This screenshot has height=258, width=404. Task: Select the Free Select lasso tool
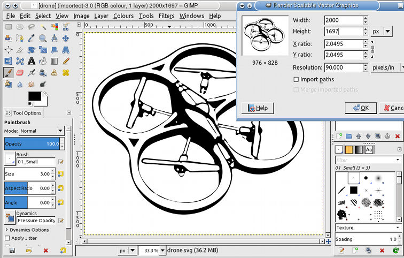click(x=32, y=27)
